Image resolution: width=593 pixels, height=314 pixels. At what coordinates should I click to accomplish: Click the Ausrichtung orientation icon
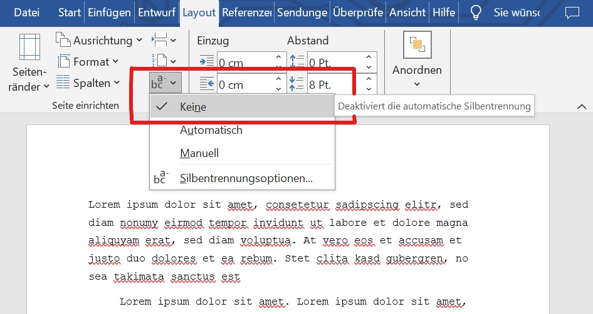63,41
